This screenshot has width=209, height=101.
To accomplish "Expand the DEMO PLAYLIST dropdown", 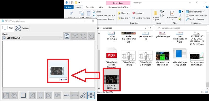I will (32, 38).
